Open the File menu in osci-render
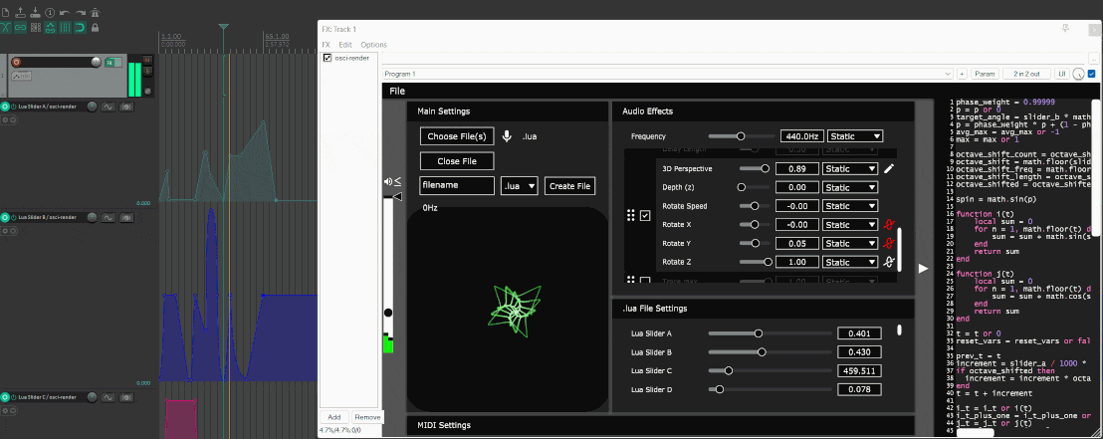1103x439 pixels. (397, 92)
